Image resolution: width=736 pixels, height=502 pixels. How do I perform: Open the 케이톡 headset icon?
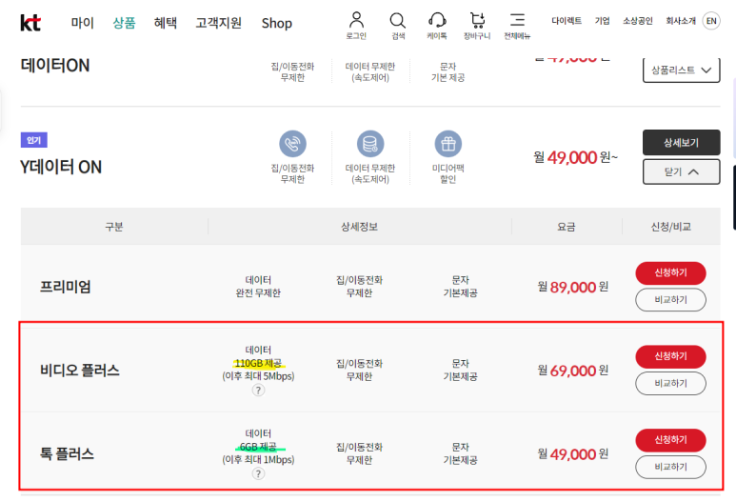[437, 26]
